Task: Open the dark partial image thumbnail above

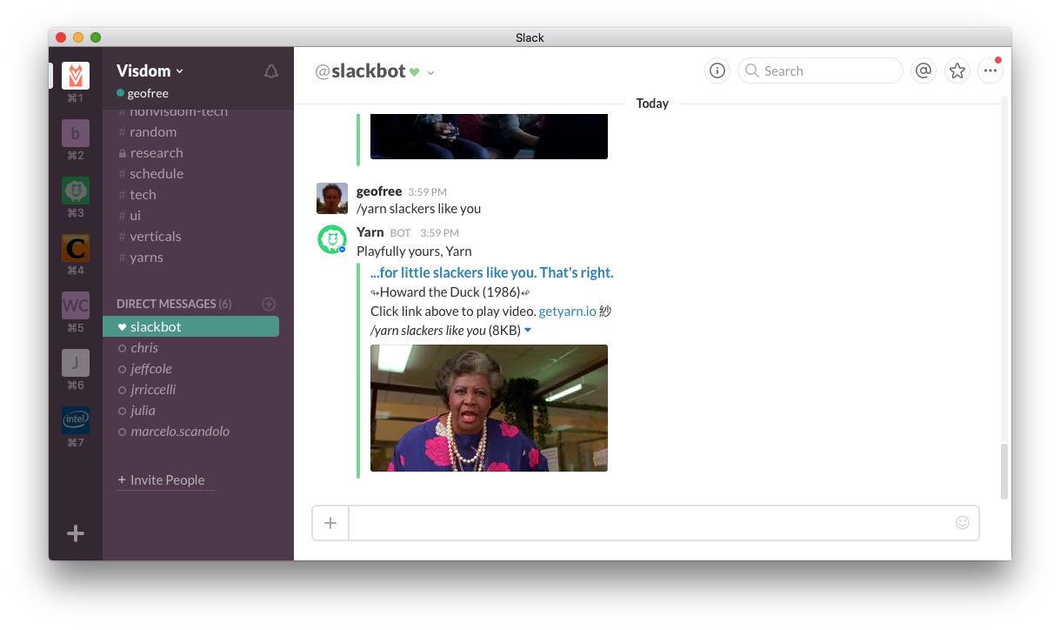Action: [489, 137]
